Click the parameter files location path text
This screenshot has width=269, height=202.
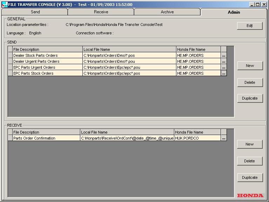point(114,25)
